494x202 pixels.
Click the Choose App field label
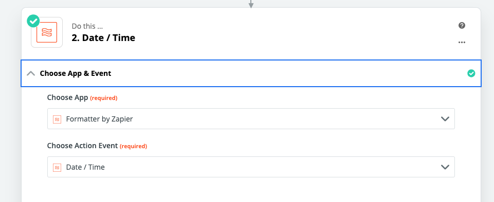click(67, 98)
